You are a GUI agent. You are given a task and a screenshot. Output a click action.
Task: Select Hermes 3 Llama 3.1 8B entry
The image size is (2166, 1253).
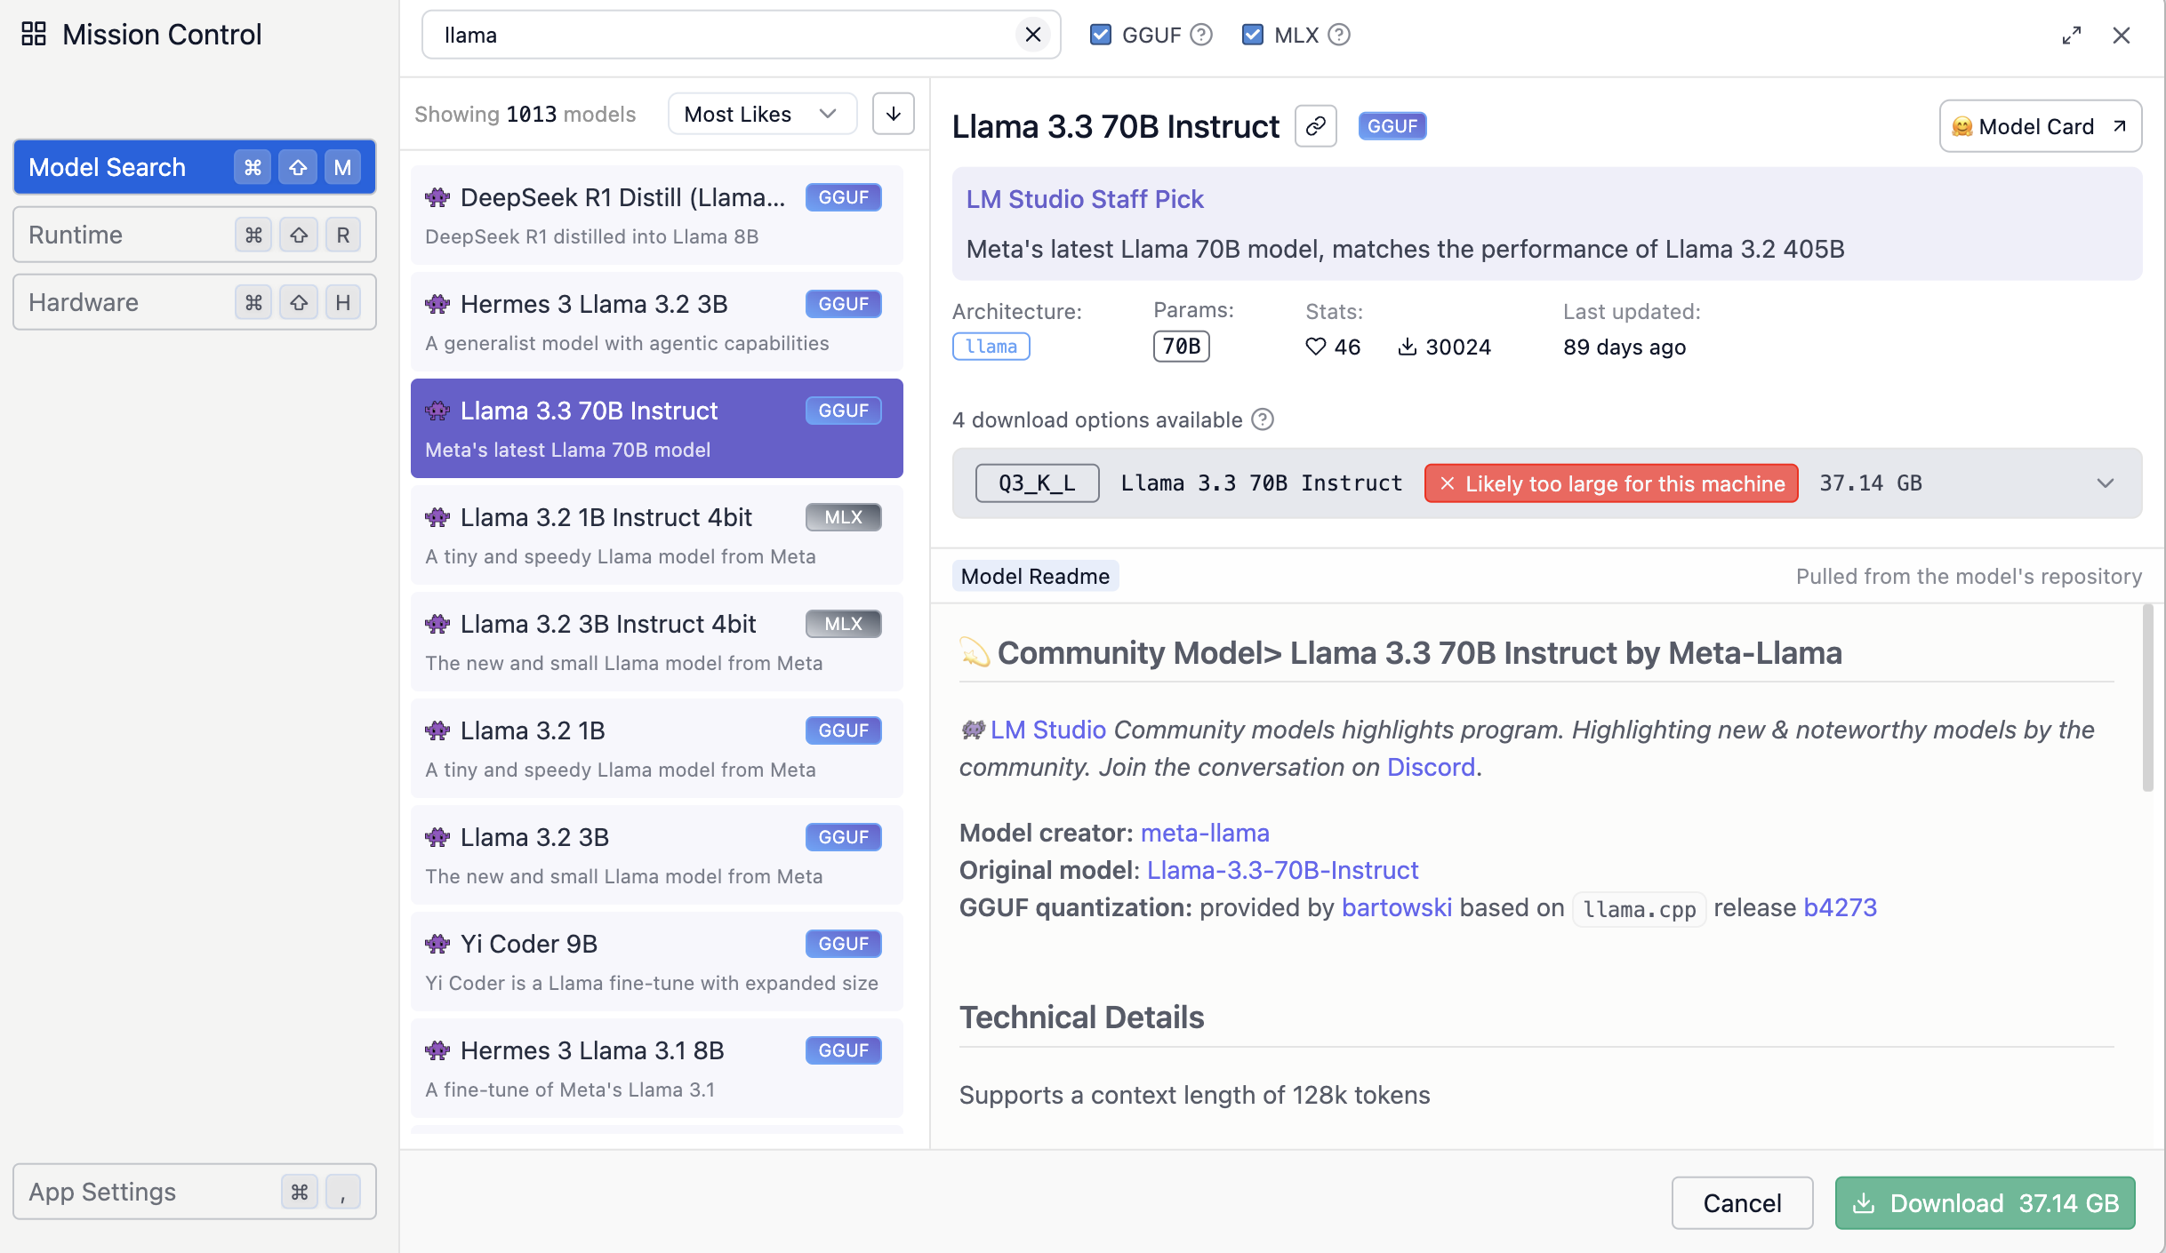[657, 1068]
